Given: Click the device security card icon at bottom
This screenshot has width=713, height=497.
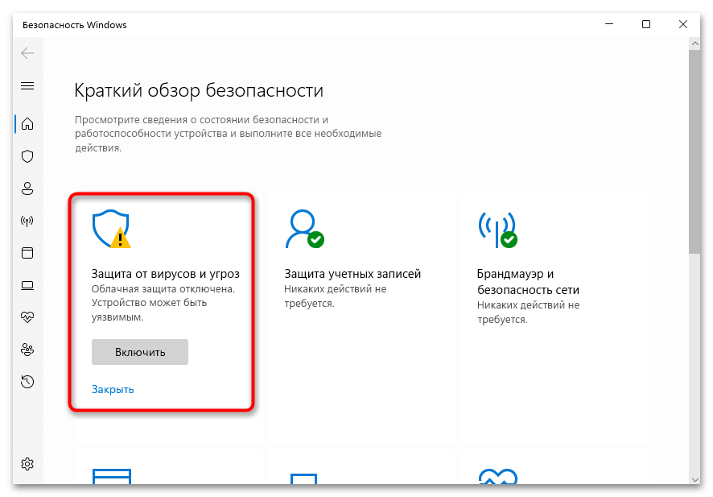Looking at the screenshot, I should [x=303, y=478].
